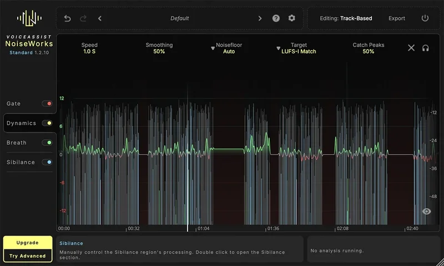Open the Default preset selector
The height and width of the screenshot is (266, 444).
pyautogui.click(x=179, y=18)
